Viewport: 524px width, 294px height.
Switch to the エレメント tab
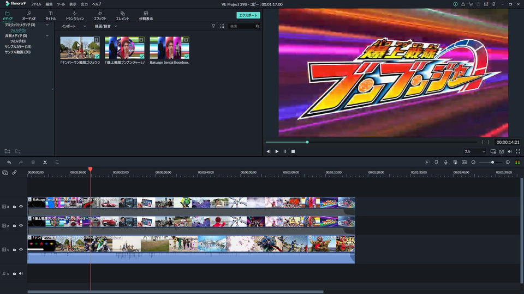(x=122, y=16)
